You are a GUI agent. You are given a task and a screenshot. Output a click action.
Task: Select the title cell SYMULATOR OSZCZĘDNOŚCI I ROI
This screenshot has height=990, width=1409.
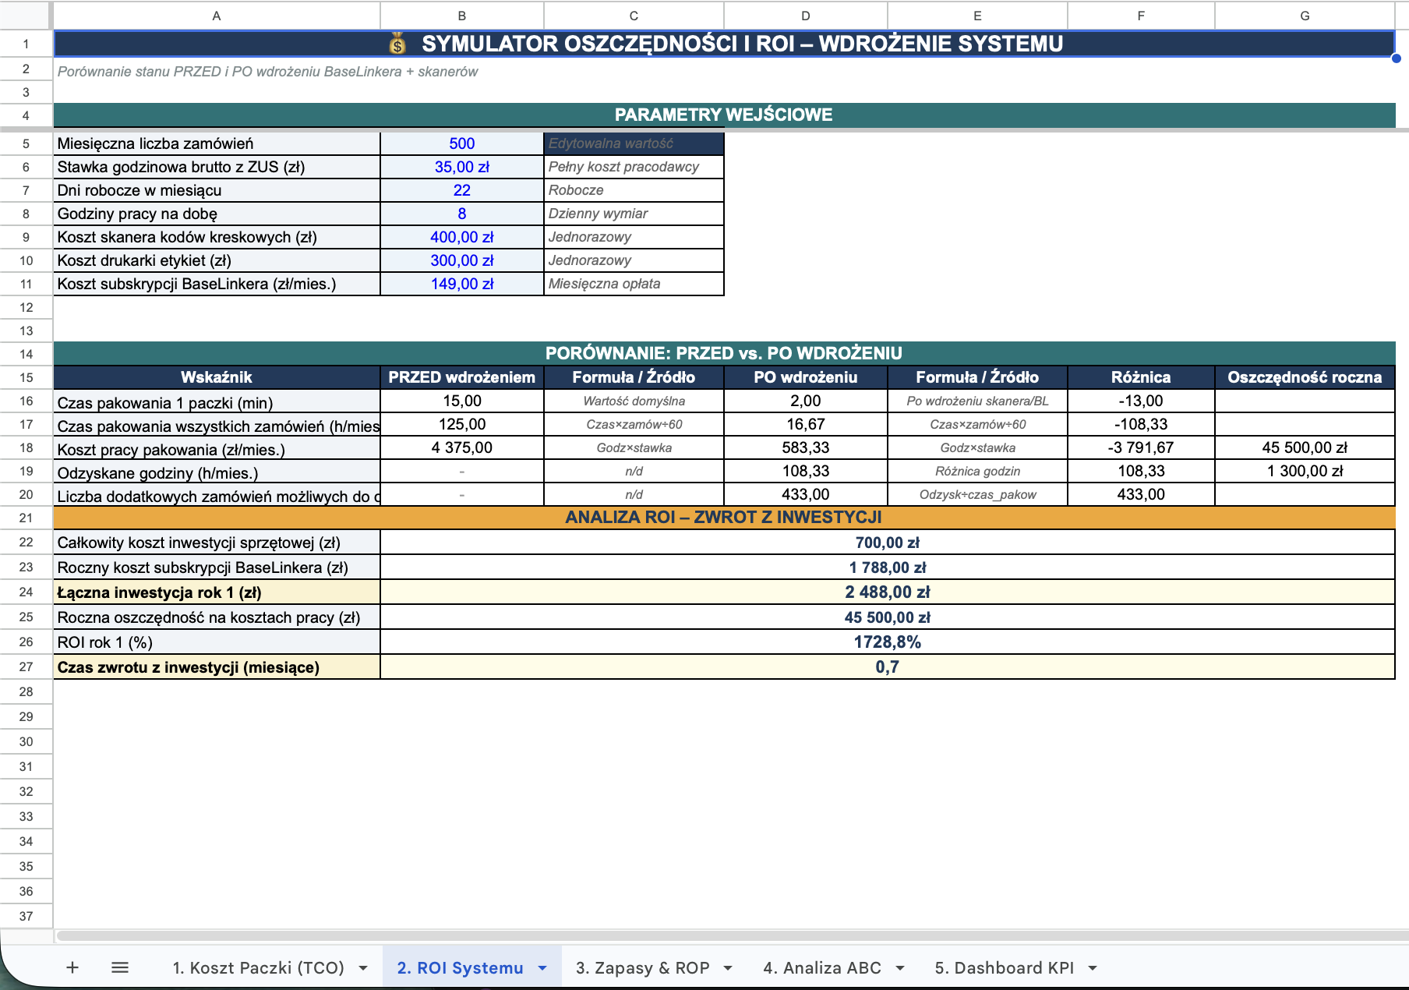(x=723, y=44)
